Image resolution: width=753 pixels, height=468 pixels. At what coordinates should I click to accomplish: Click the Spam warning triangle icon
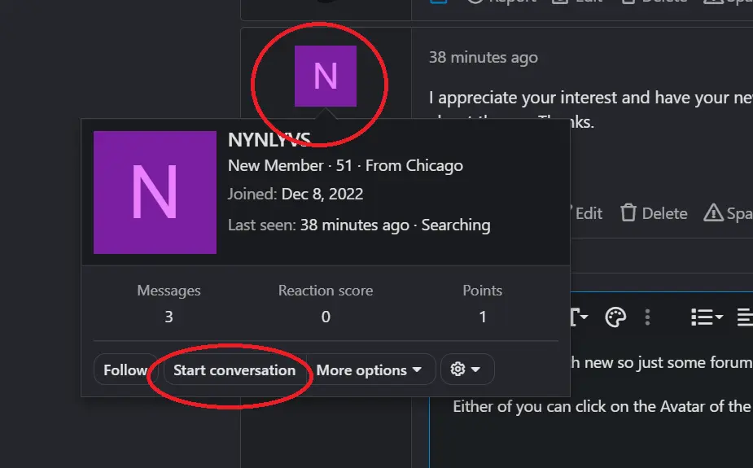point(713,212)
